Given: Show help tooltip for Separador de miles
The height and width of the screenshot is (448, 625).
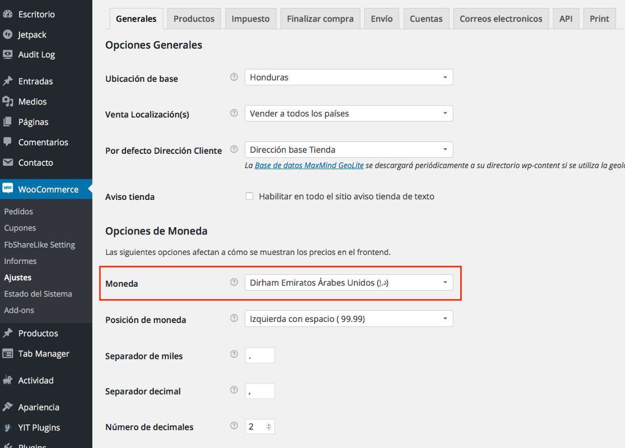Looking at the screenshot, I should (x=234, y=354).
